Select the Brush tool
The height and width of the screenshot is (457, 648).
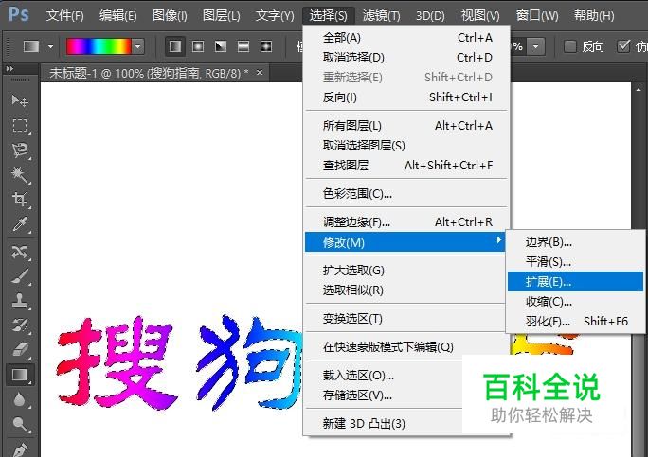tap(20, 276)
